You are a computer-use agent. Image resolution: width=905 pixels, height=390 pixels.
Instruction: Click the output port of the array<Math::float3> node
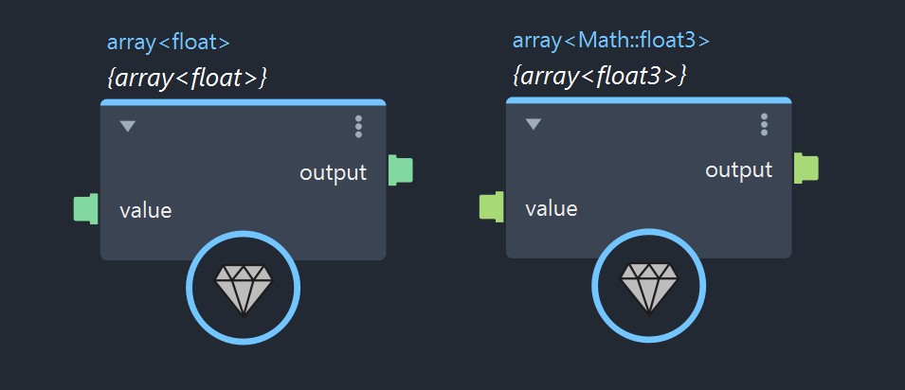[x=806, y=168]
